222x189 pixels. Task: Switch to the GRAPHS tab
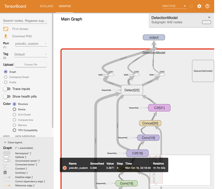(65, 6)
